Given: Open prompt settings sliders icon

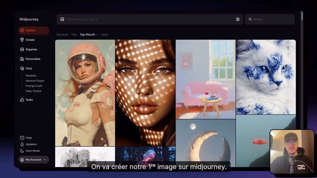Looking at the screenshot, I should tap(238, 19).
